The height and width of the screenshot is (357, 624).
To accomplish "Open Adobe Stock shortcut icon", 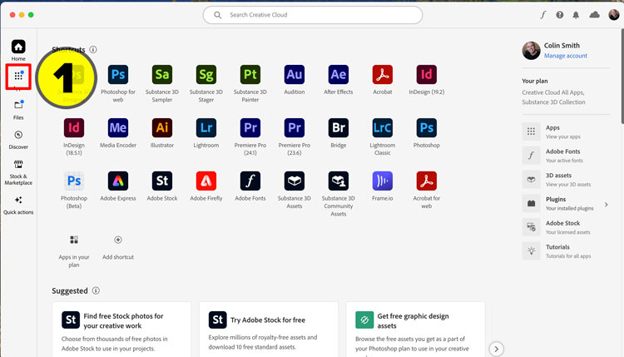I will [162, 181].
